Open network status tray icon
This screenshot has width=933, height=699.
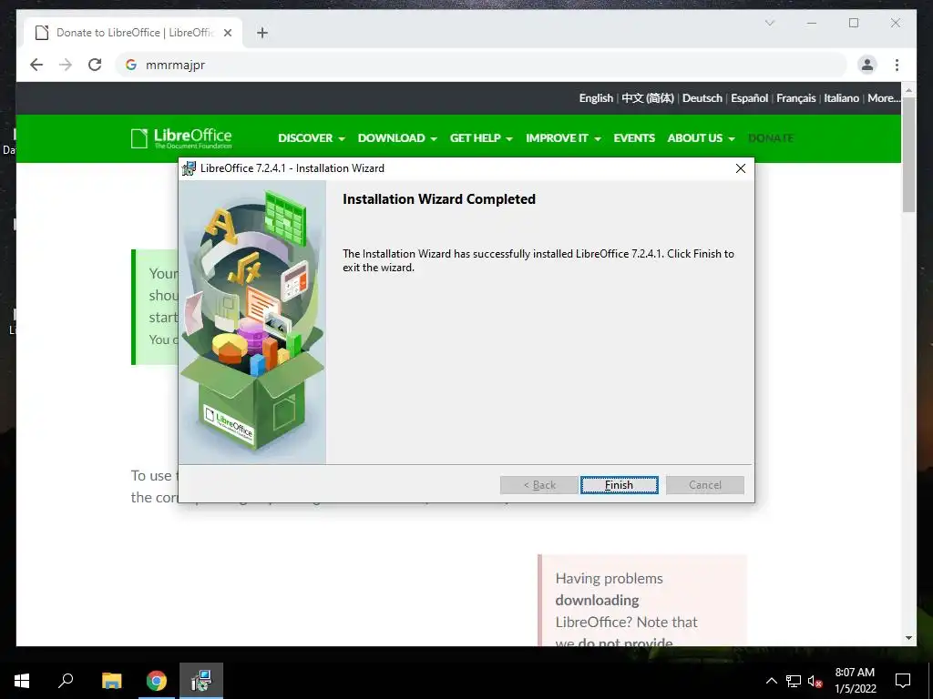pyautogui.click(x=794, y=681)
